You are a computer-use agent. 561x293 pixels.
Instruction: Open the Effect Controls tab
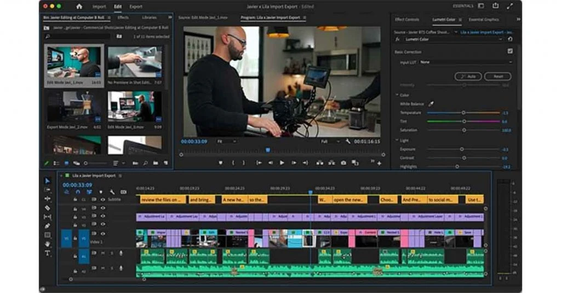[407, 19]
